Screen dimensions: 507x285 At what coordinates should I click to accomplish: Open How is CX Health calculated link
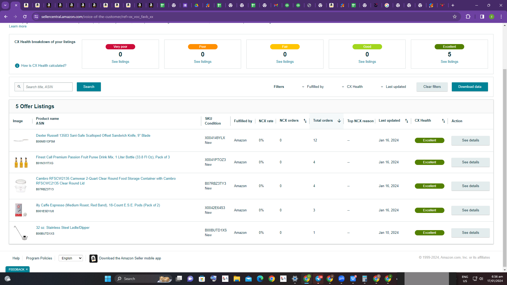44,66
